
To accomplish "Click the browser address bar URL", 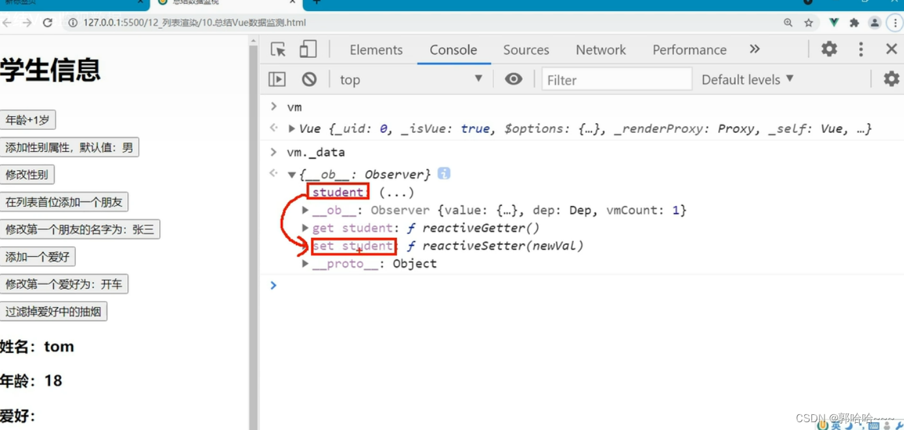I will pyautogui.click(x=194, y=23).
